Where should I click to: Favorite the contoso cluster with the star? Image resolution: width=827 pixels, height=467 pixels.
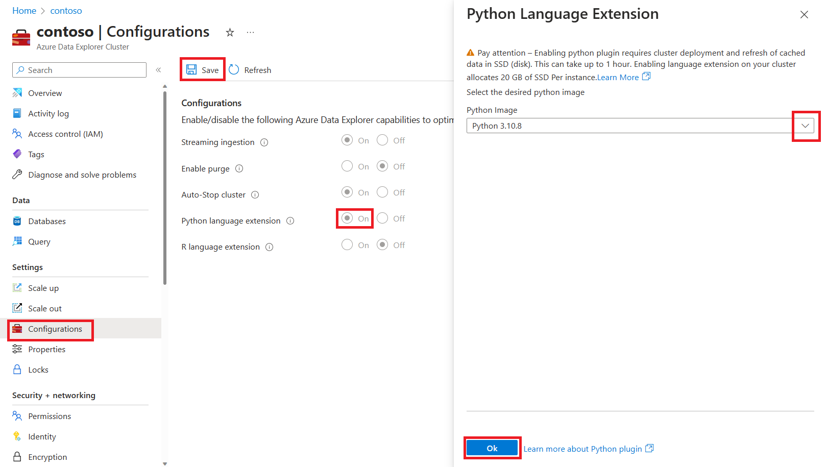pyautogui.click(x=230, y=33)
